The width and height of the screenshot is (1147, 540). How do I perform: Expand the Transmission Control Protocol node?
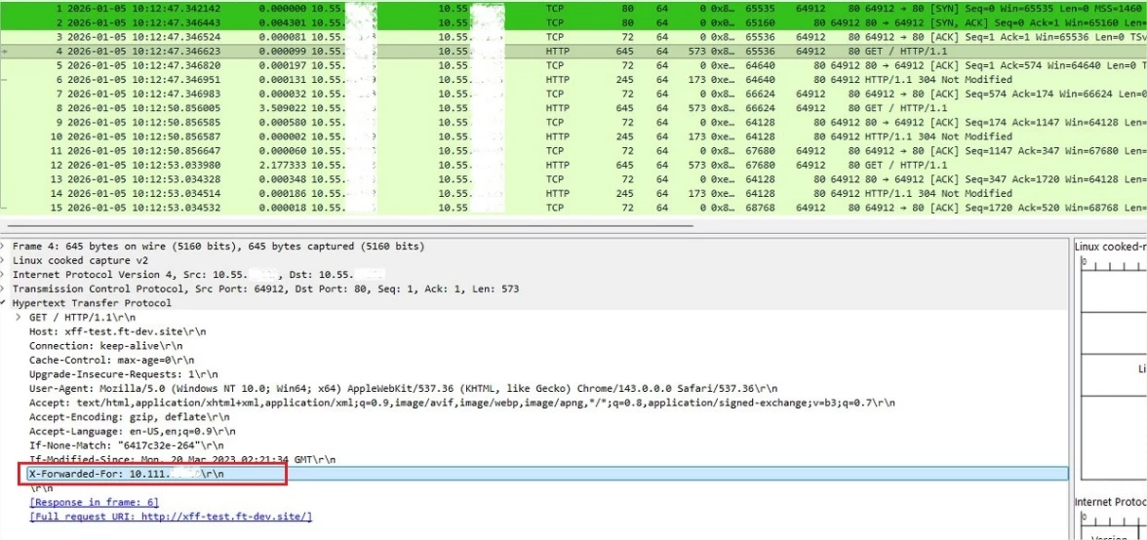4,289
